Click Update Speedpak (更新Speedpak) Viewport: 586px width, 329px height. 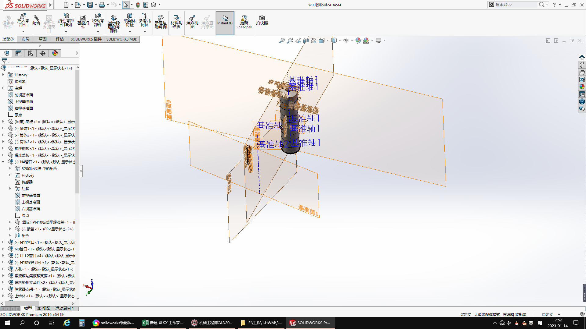pos(244,22)
